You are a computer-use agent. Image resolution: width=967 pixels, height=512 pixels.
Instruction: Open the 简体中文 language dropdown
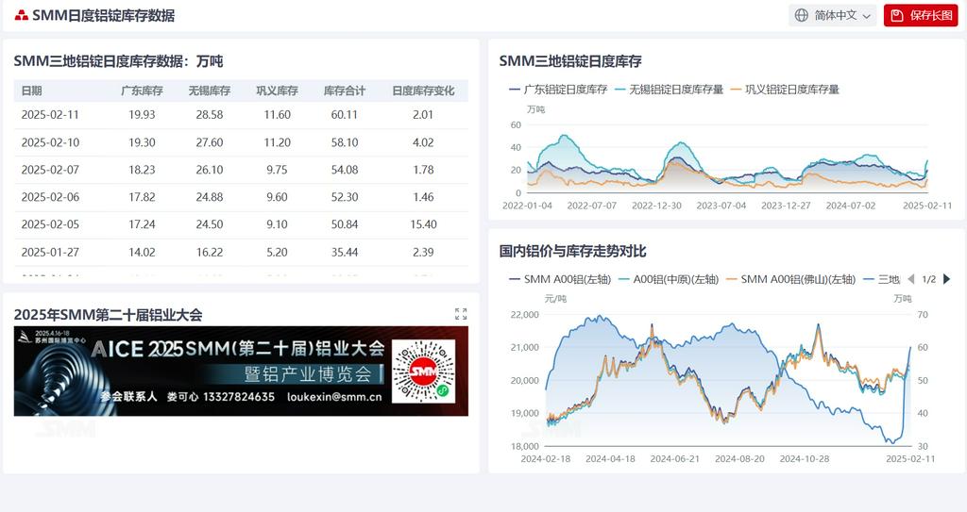point(833,15)
